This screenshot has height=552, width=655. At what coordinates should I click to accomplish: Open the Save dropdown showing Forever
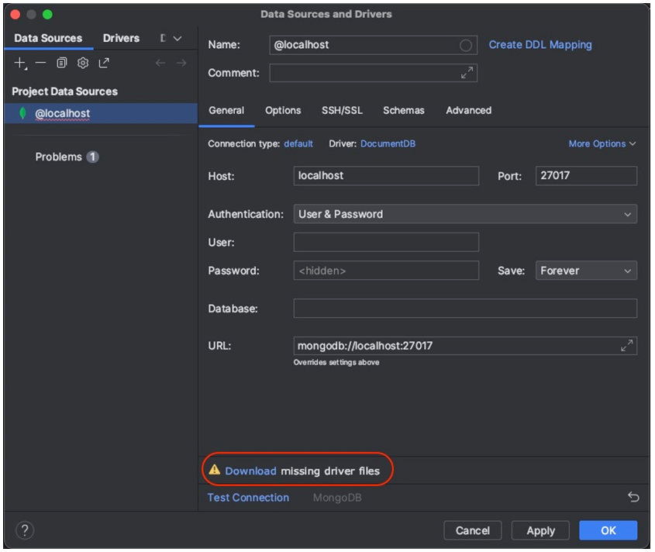click(x=585, y=271)
